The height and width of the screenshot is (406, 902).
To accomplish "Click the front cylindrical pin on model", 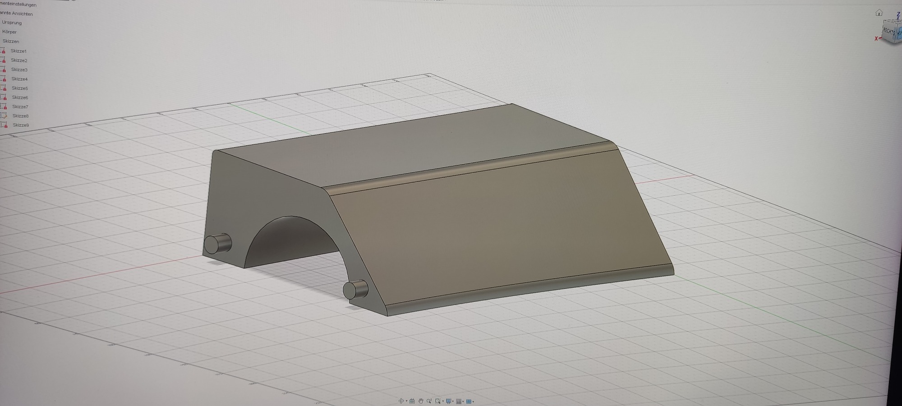I will [355, 290].
